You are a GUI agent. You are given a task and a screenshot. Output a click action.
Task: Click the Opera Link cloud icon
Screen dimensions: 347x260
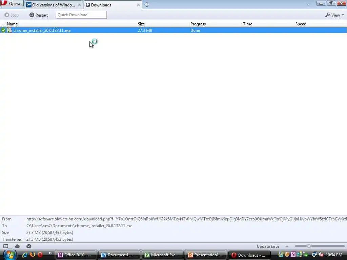(17, 246)
